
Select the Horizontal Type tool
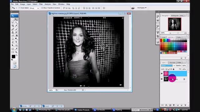tap(16, 42)
